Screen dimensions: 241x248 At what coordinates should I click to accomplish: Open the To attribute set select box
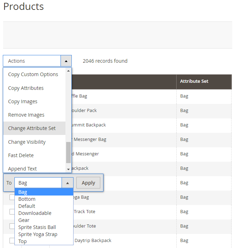pyautogui.click(x=44, y=183)
